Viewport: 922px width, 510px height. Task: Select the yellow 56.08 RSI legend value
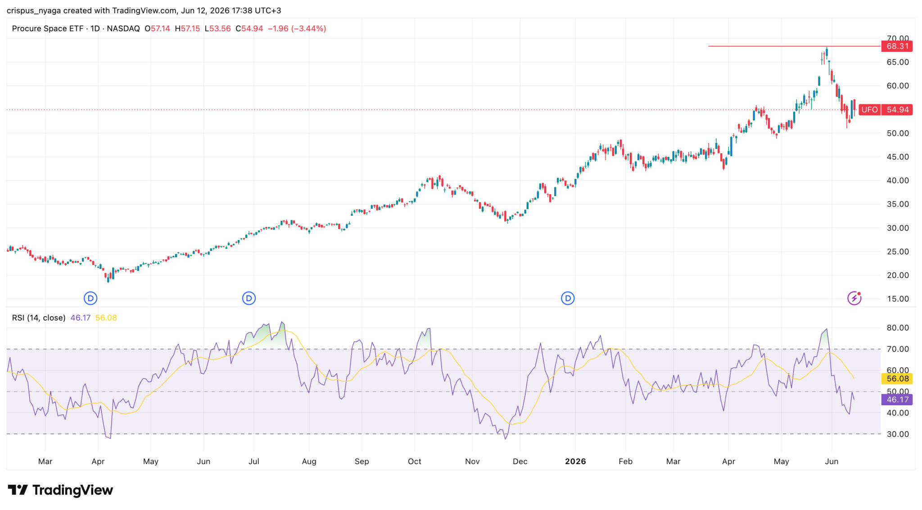pos(106,318)
